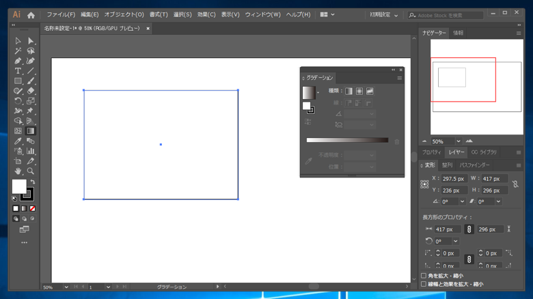This screenshot has height=299, width=533.
Task: Select the Gradient tool in toolbar
Action: pos(31,131)
